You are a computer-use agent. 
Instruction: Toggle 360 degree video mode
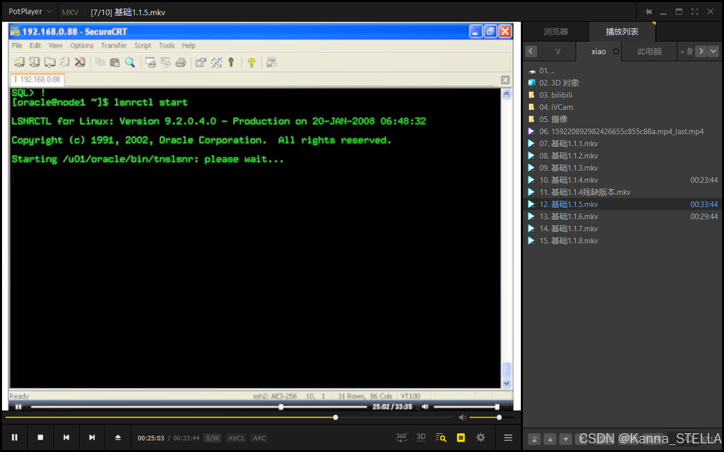pos(402,437)
